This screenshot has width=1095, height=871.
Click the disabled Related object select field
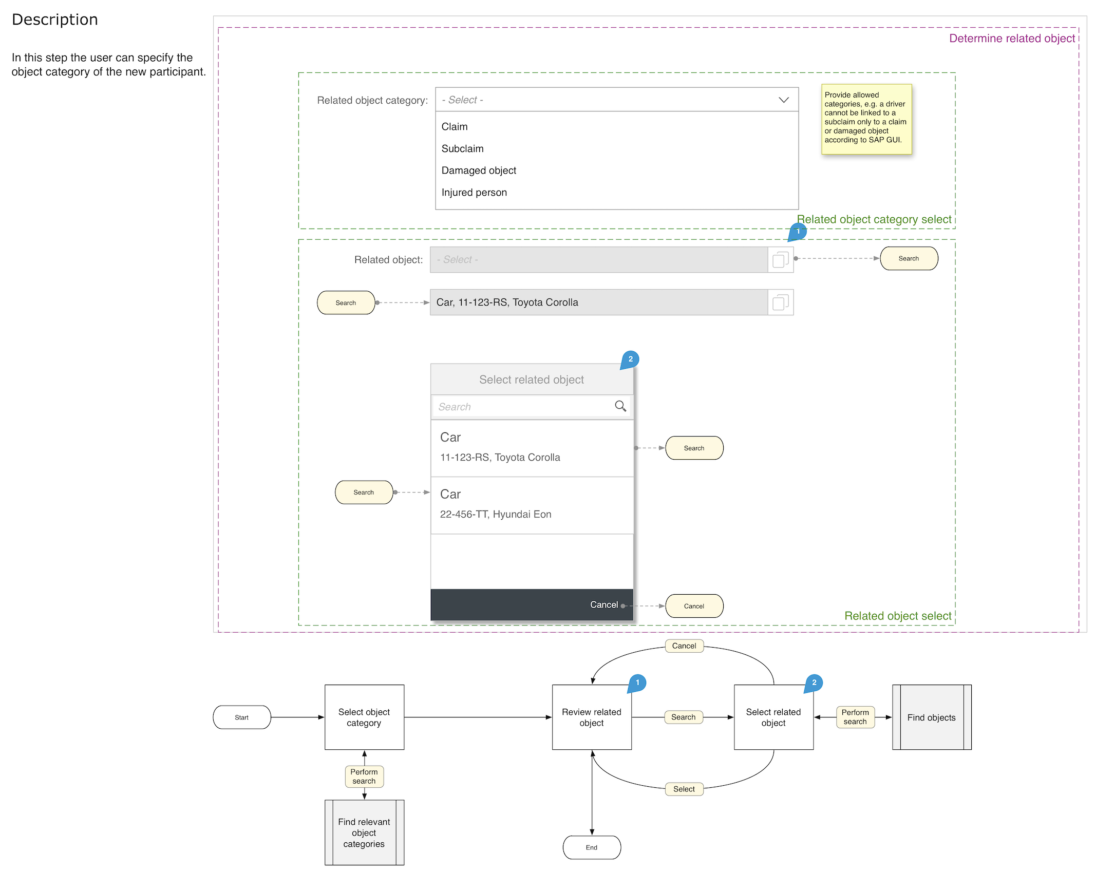coord(599,259)
